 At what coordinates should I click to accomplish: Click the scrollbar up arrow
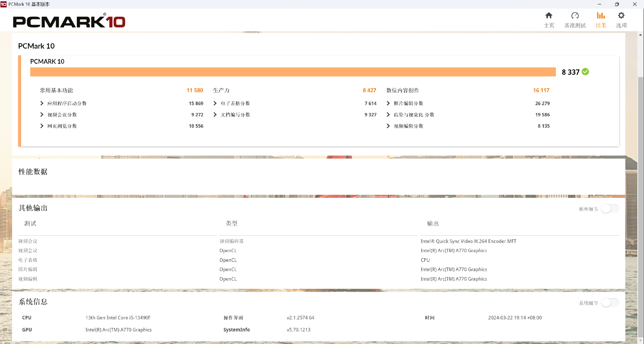[641, 35]
